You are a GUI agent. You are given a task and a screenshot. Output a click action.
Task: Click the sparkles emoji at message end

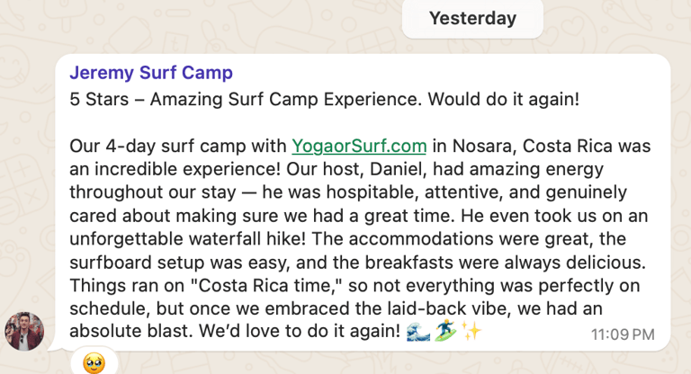point(472,332)
